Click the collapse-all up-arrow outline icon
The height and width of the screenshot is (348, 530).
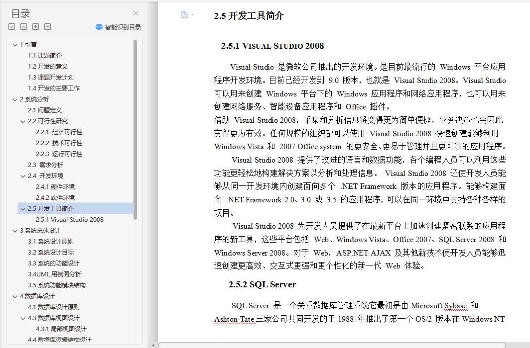point(24,27)
